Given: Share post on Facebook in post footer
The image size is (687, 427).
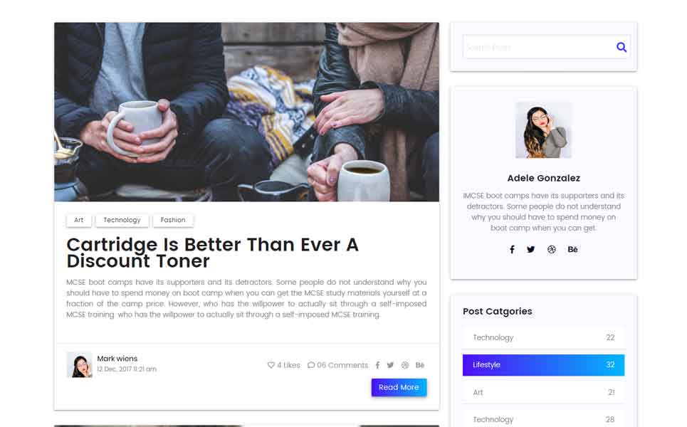Looking at the screenshot, I should 377,365.
